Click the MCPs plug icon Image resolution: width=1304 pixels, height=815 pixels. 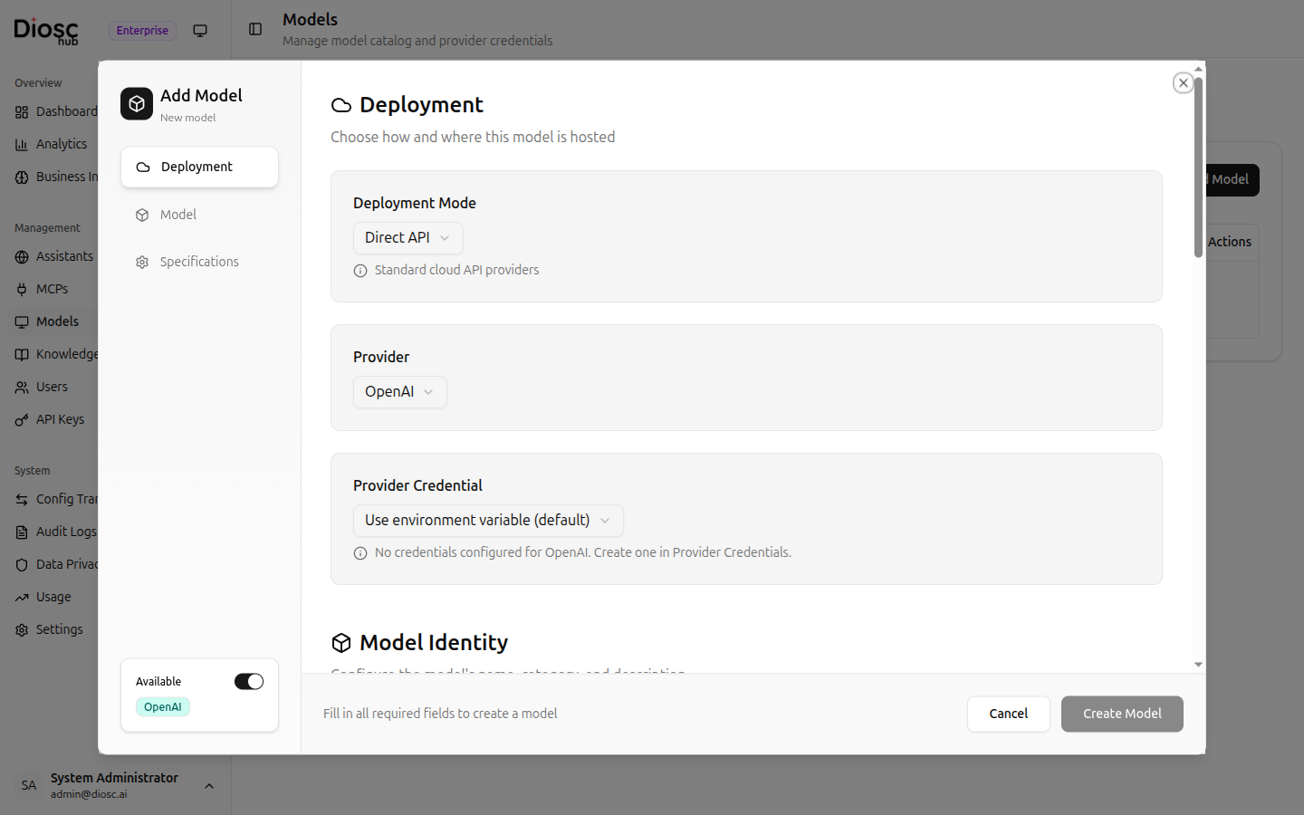[x=22, y=290]
